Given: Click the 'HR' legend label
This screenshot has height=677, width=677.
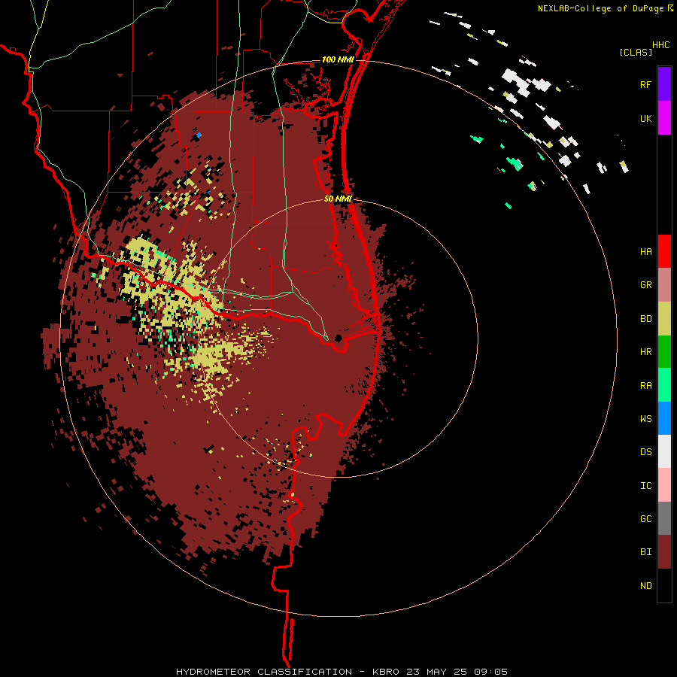Looking at the screenshot, I should tap(645, 352).
